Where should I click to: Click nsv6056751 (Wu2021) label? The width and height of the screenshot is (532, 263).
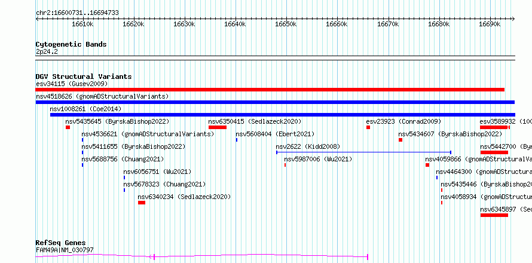[x=157, y=172]
